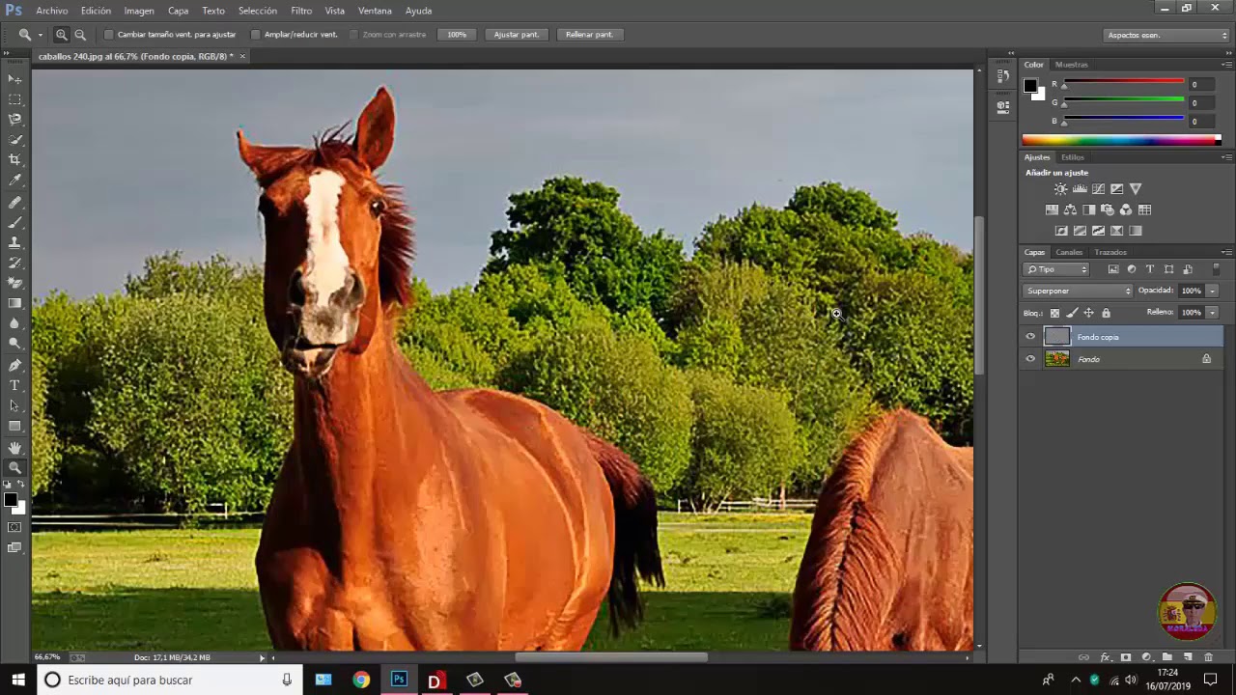Select the Pen tool
1236x695 pixels.
click(14, 365)
